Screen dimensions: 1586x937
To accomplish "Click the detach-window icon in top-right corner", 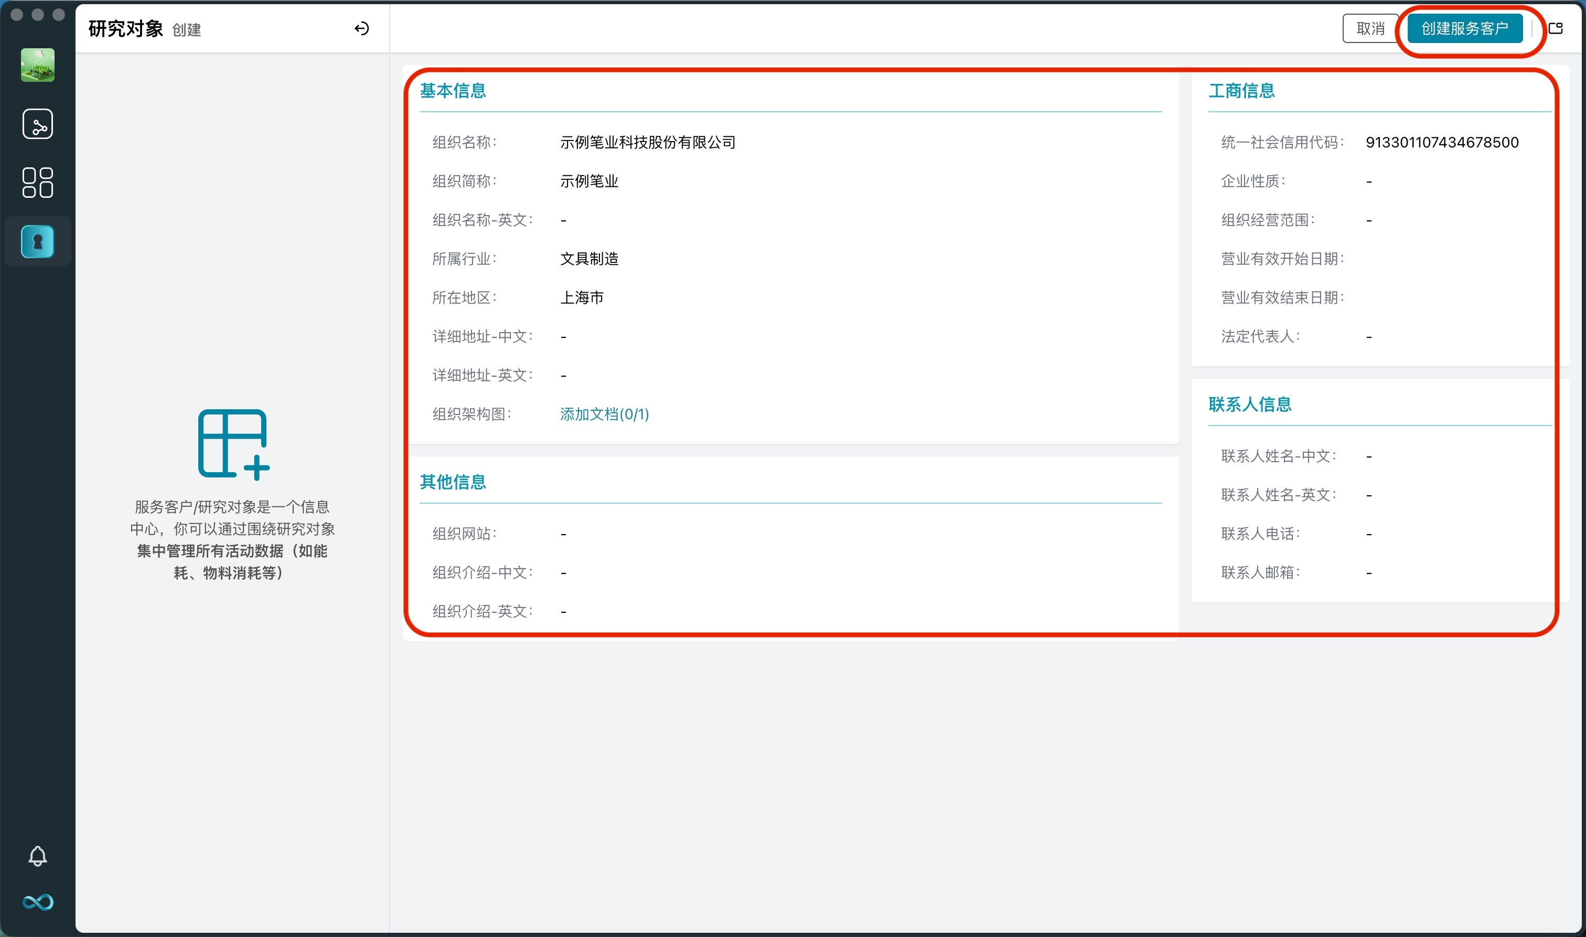I will 1556,28.
